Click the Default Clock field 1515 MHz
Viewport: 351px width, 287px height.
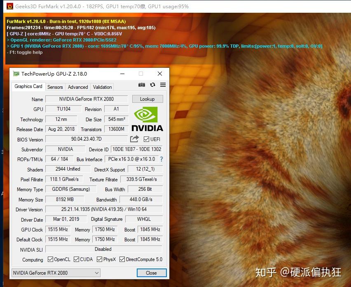click(x=58, y=239)
